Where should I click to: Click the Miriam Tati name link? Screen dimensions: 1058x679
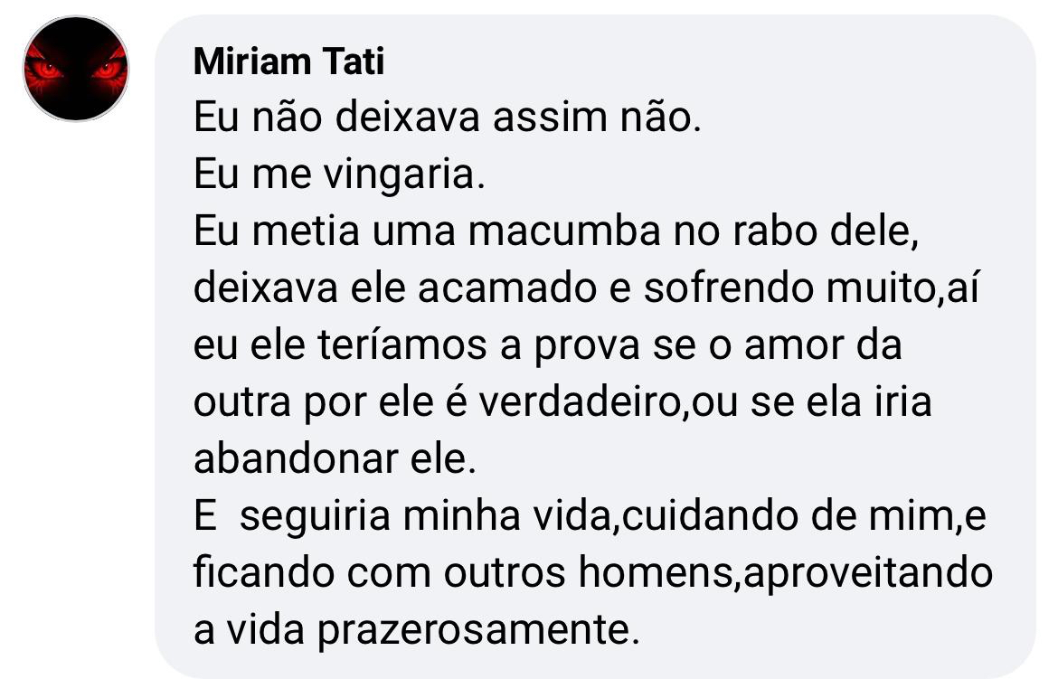pos(288,61)
